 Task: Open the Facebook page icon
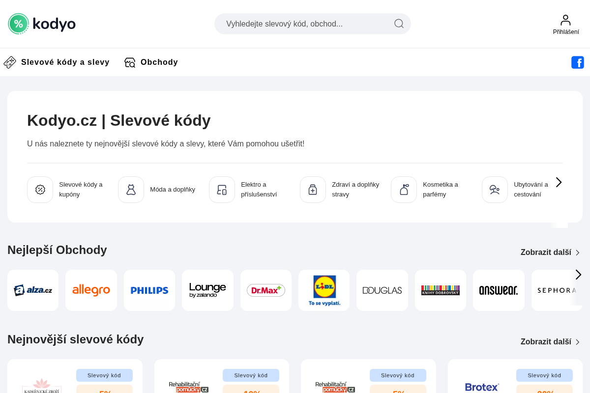[578, 62]
